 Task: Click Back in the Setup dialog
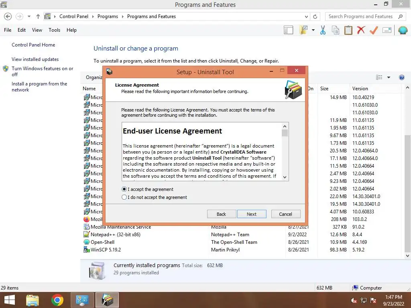tap(222, 214)
